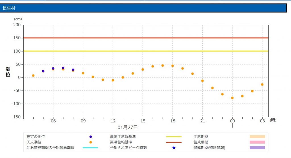Click the 100 y-axis label

(17, 51)
